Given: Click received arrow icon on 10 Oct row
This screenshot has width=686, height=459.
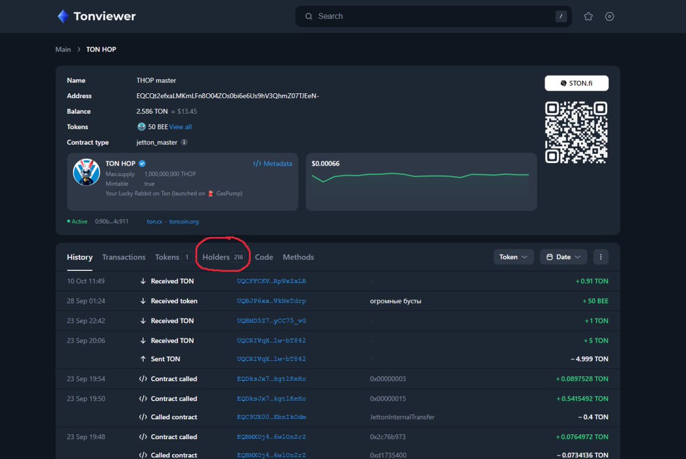Looking at the screenshot, I should (x=143, y=281).
